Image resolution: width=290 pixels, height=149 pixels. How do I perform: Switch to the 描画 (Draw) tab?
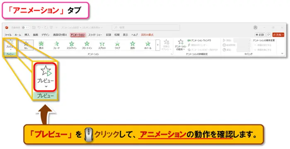(x=36, y=35)
